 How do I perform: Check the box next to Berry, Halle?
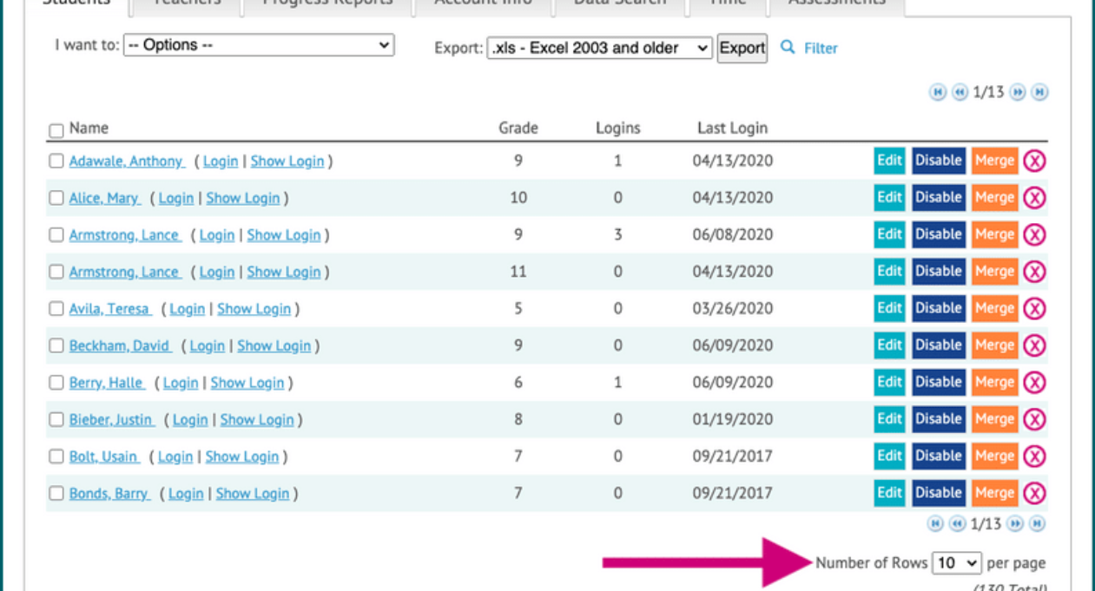56,383
